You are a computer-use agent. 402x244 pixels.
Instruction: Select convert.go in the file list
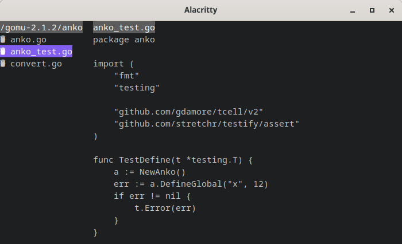[x=36, y=64]
